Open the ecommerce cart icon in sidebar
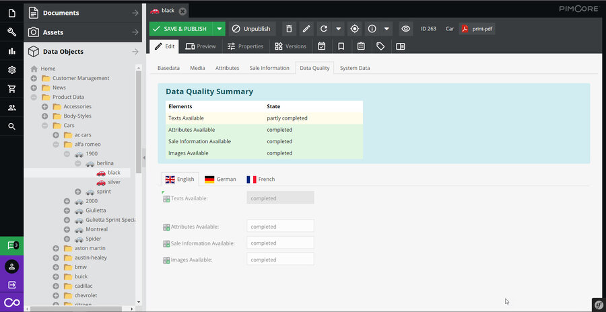 [x=11, y=89]
